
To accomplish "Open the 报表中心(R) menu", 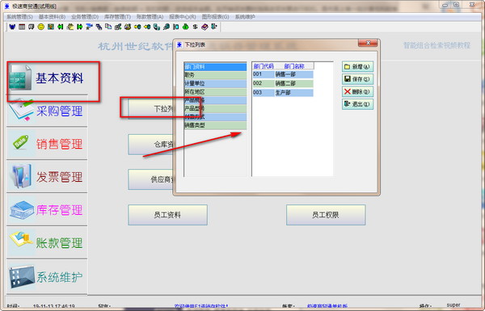I will [x=183, y=17].
